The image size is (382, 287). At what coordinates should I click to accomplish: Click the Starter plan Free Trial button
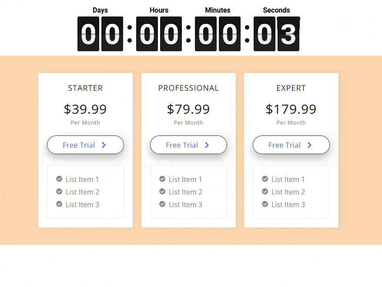point(86,145)
